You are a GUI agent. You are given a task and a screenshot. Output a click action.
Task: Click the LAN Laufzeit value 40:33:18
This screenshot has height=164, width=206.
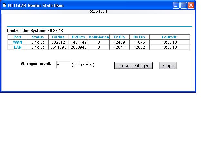coord(169,47)
